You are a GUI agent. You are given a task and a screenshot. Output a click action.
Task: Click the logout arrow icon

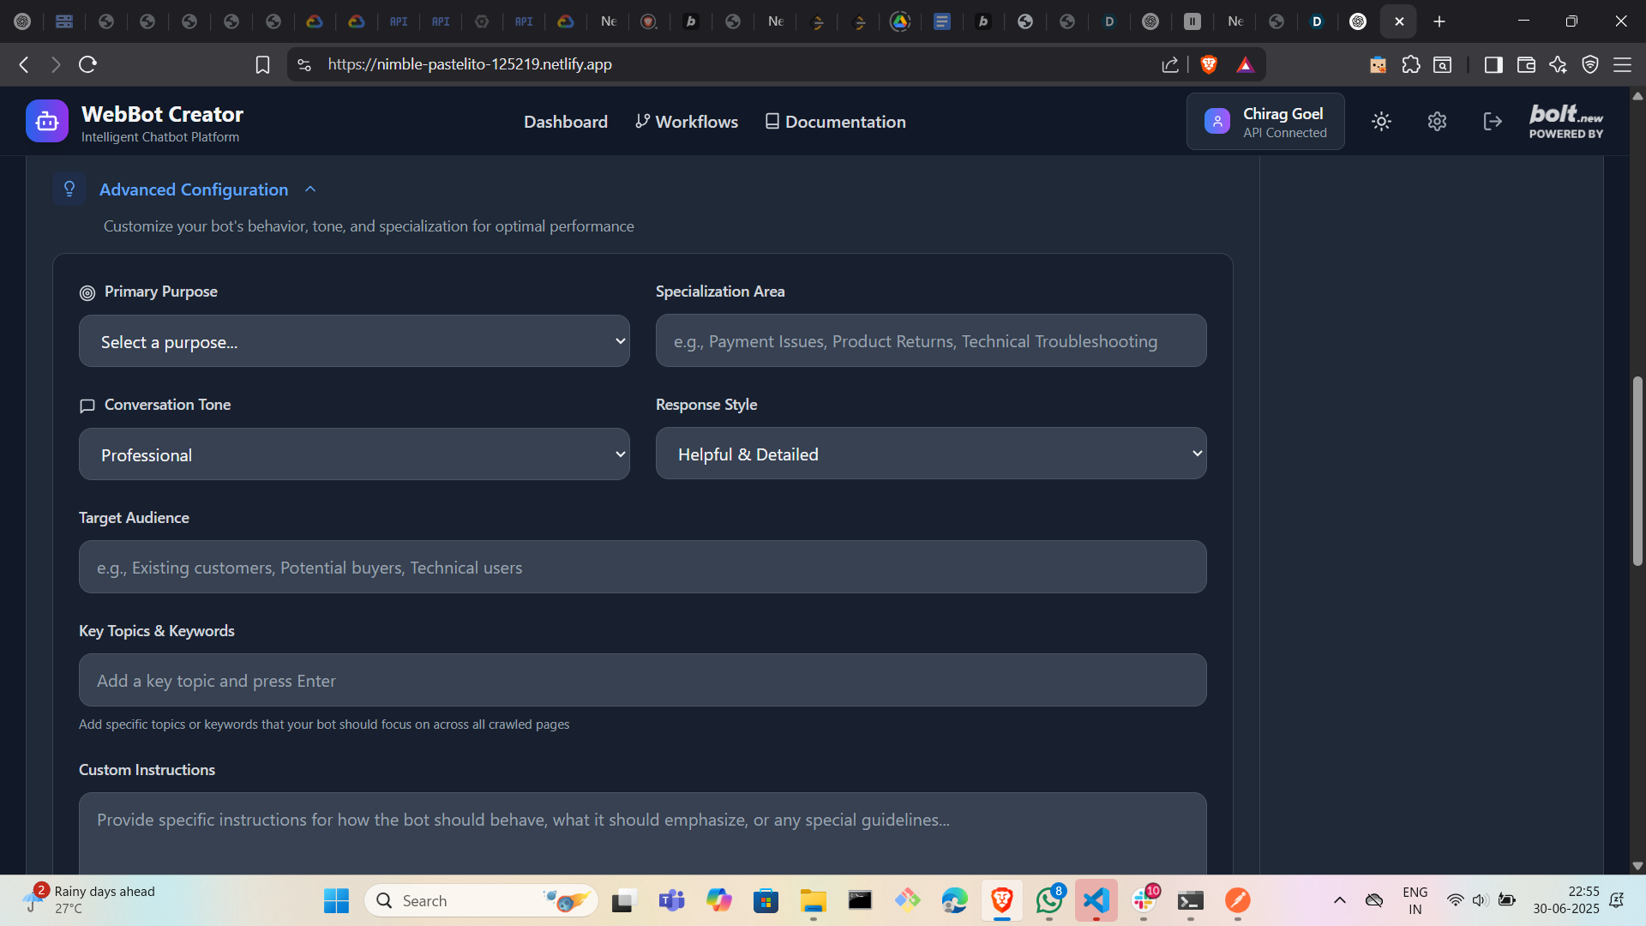coord(1493,122)
